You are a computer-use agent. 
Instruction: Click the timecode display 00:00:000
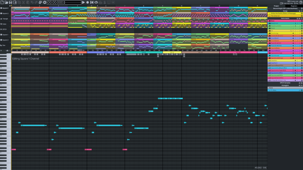(55, 2)
